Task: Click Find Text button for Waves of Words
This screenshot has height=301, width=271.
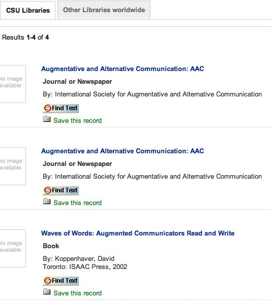Action: [61, 281]
